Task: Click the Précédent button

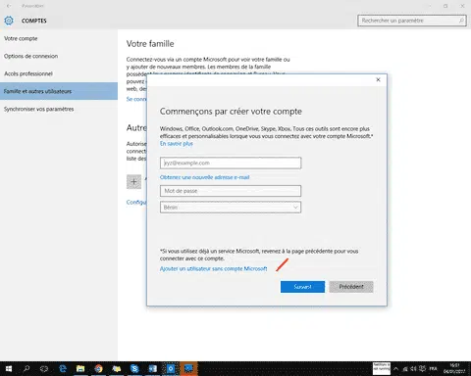Action: click(x=351, y=287)
